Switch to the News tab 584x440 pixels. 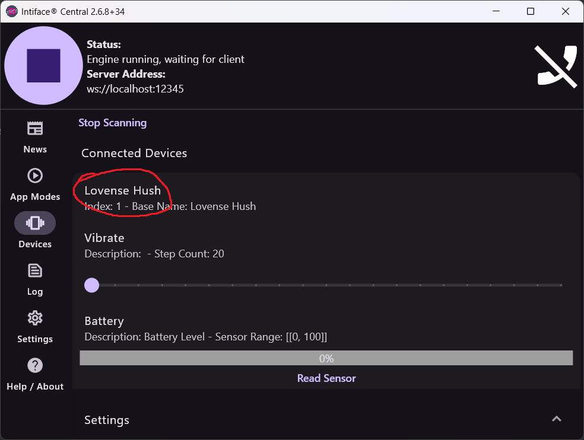(x=34, y=136)
